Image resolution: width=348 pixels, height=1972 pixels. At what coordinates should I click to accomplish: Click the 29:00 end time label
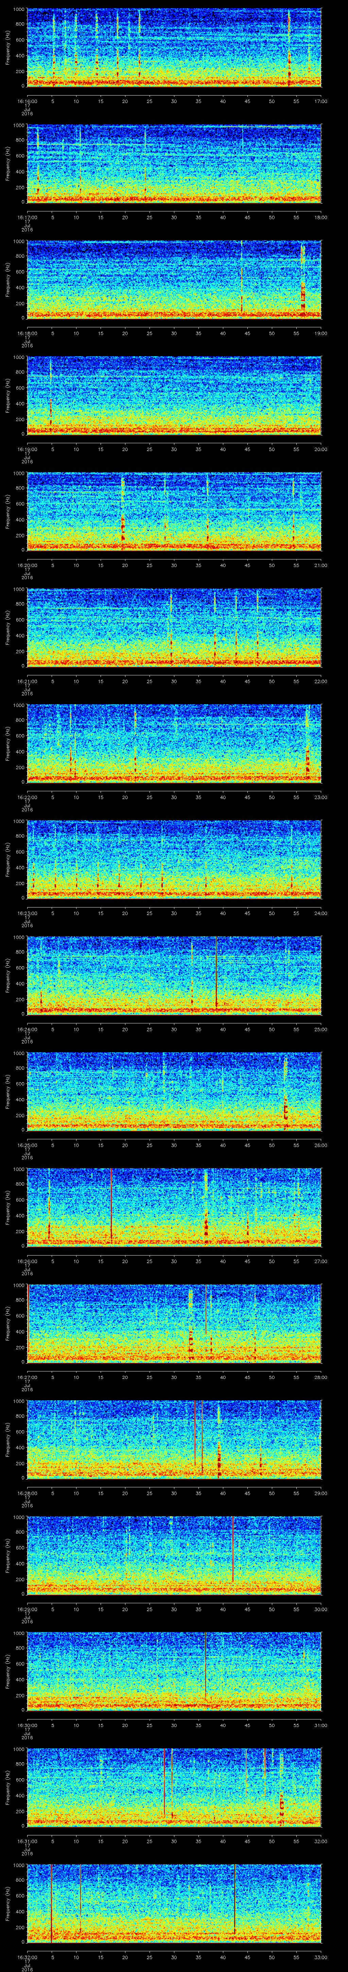(x=321, y=1493)
